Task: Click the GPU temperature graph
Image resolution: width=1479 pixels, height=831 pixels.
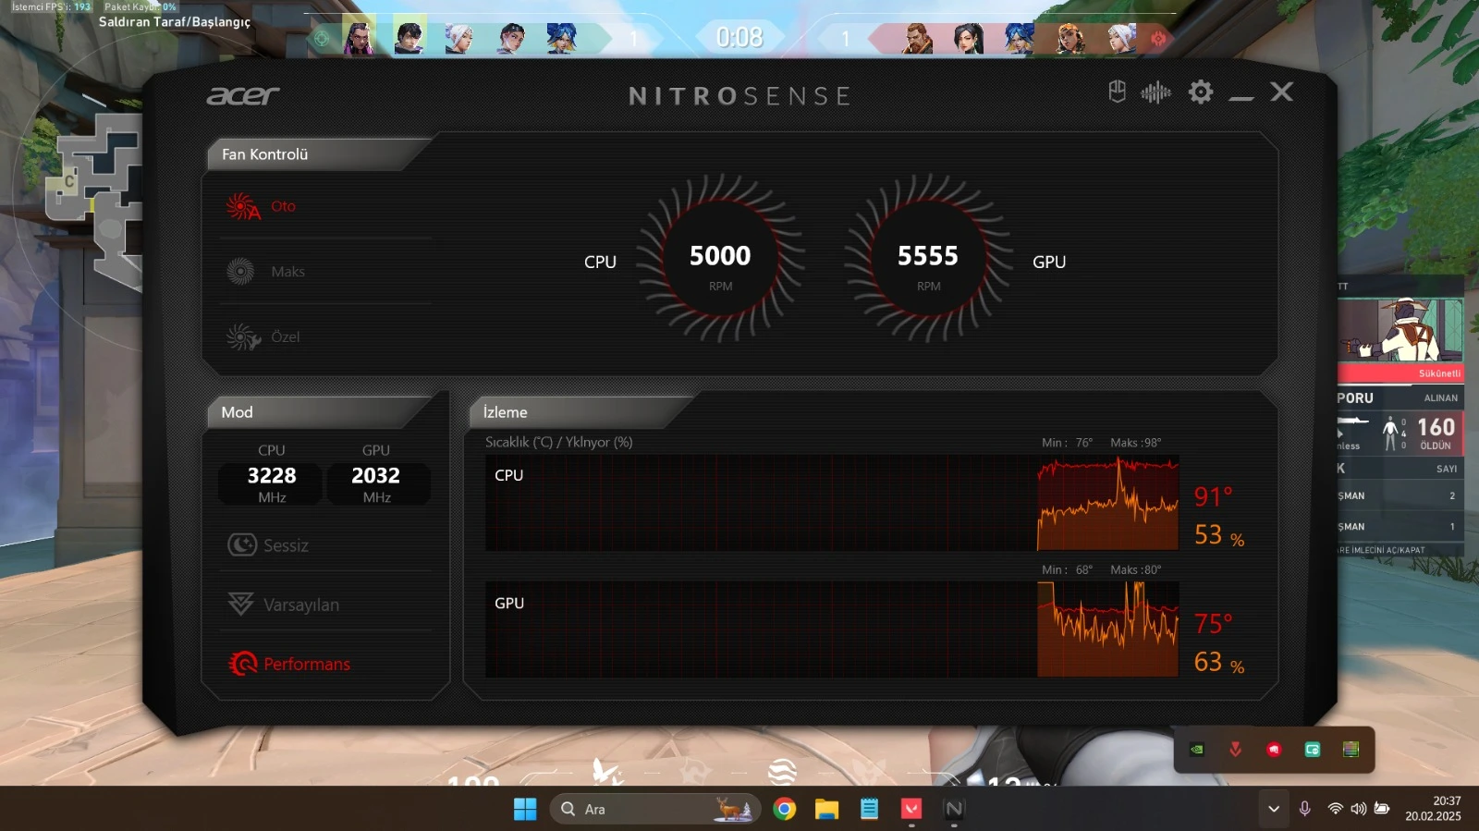Action: 832,629
